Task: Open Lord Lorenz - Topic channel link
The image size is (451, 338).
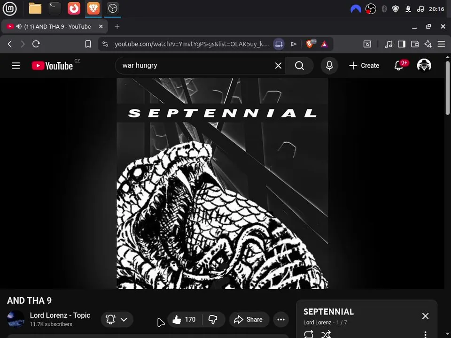Action: [x=60, y=315]
